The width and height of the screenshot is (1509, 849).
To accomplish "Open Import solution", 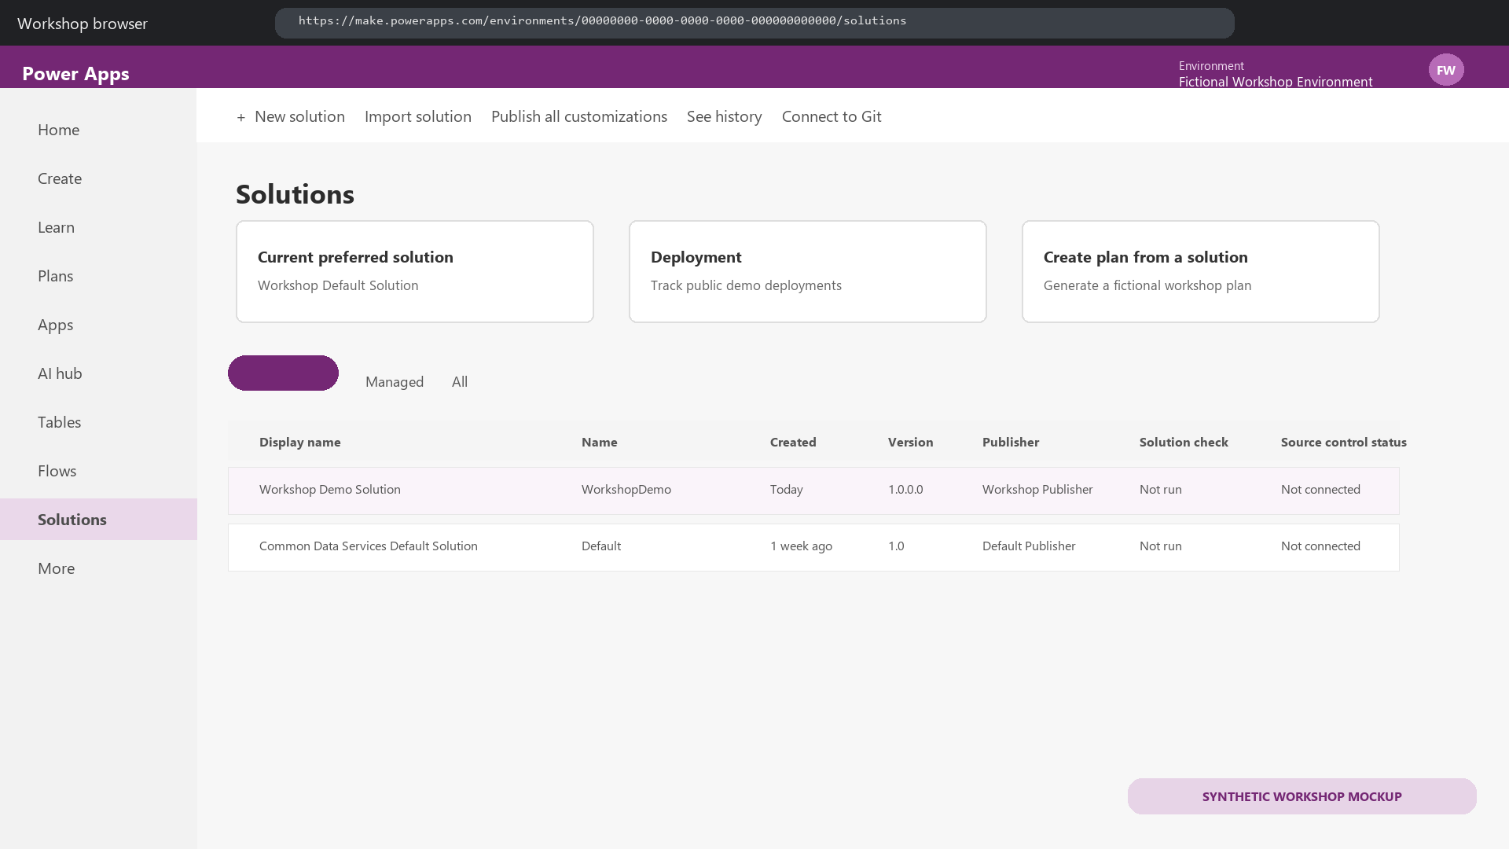I will (x=418, y=116).
